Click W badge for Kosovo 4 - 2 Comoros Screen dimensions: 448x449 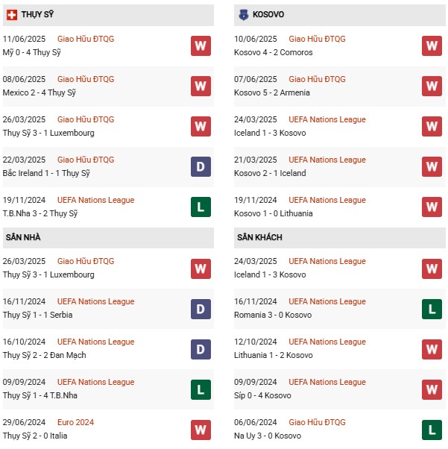[432, 45]
